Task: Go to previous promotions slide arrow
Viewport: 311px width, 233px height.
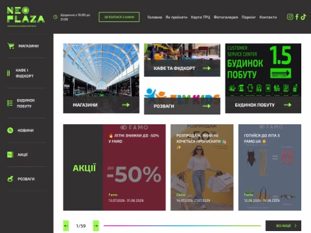Action: 66,226
